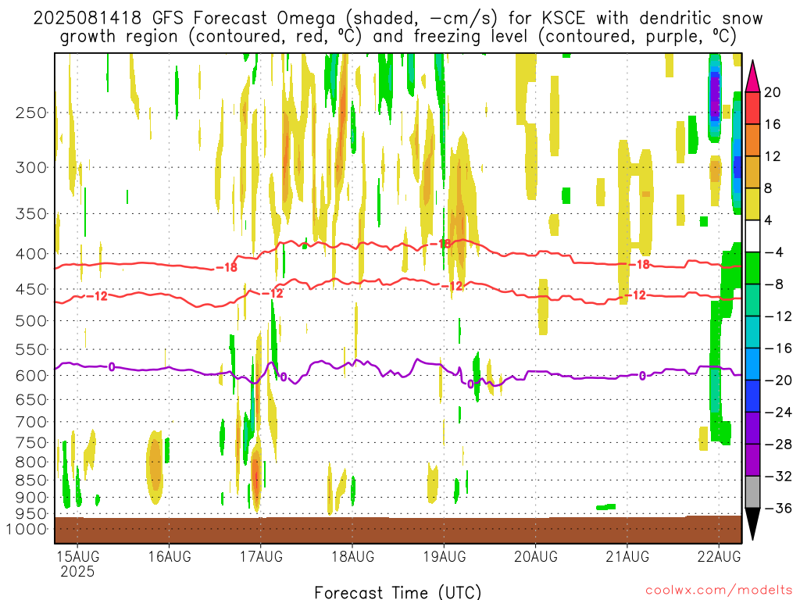Open the coolwx.com/modelts link
Viewport: 800px width, 600px height.
tap(719, 591)
